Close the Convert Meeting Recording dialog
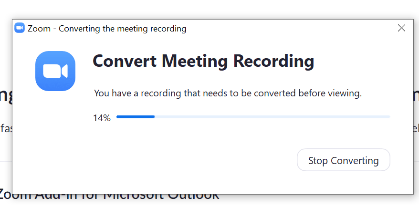Screen dimensions: 419x207 coord(401,28)
